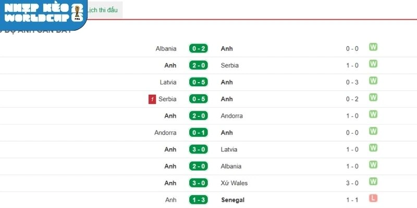Click the 3 - 0 score against Xứ Wales
This screenshot has width=417, height=208.
pyautogui.click(x=198, y=183)
